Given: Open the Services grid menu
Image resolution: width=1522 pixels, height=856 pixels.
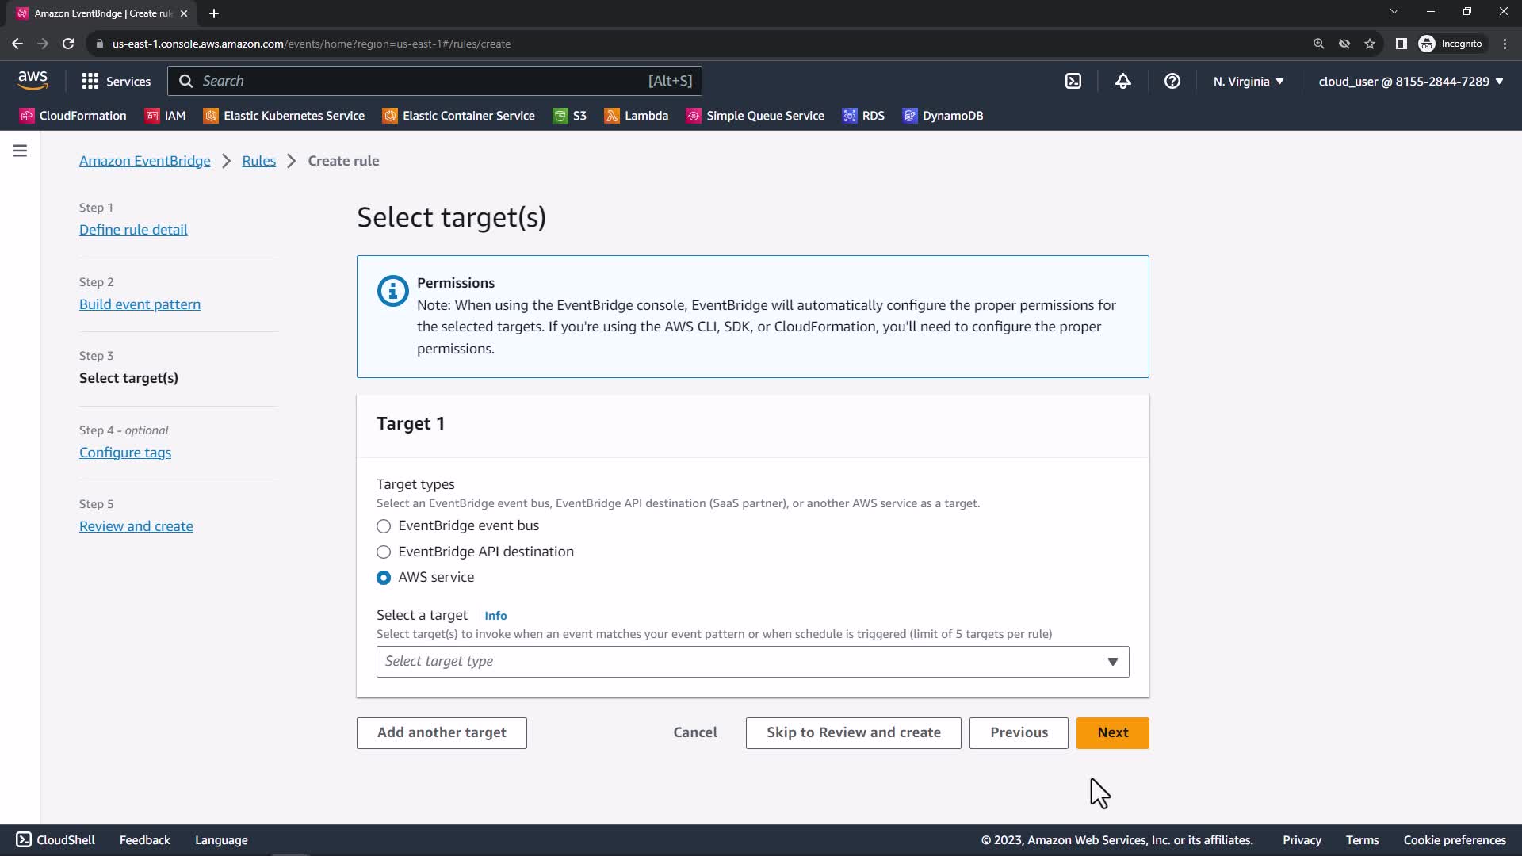Looking at the screenshot, I should tap(116, 81).
